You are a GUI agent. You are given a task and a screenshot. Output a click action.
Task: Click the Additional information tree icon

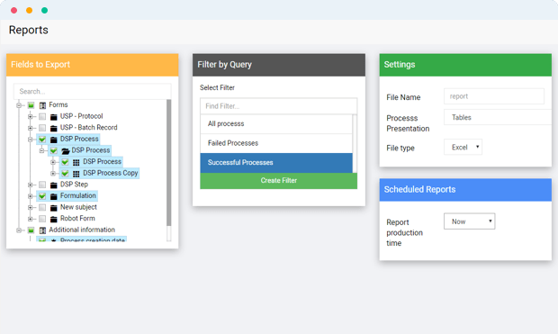42,230
